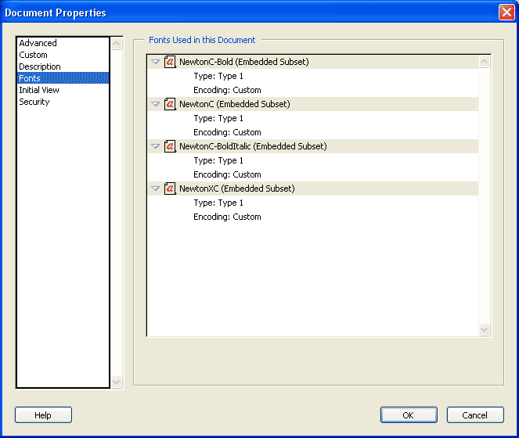Click the Cancel button
Screen dimensions: 519x438
[475, 415]
